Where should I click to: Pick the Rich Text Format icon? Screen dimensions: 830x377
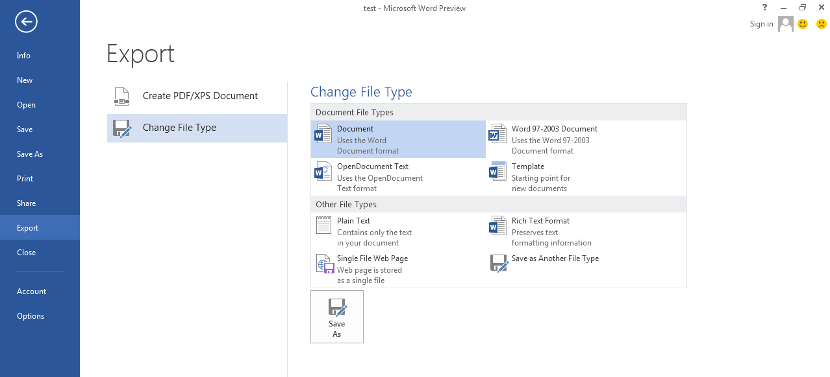pos(497,226)
